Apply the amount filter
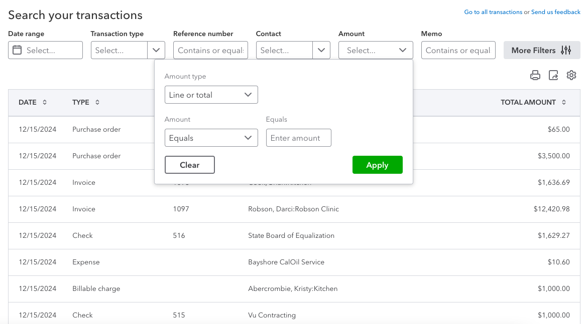Image resolution: width=587 pixels, height=324 pixels. 378,165
